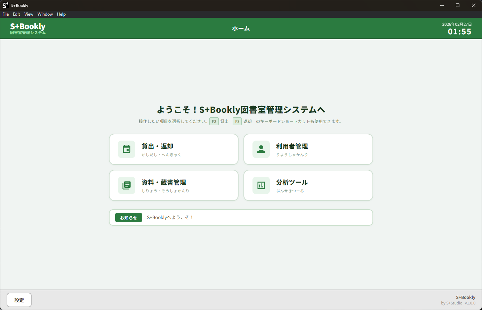Click the welcome notice text S+Booklyへようこそ！
Image resolution: width=482 pixels, height=310 pixels.
click(170, 217)
